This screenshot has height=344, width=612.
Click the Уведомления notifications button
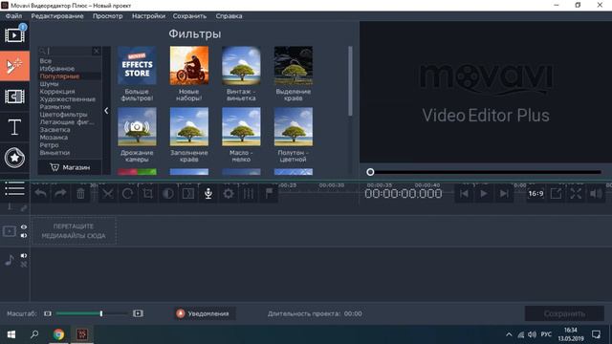205,313
